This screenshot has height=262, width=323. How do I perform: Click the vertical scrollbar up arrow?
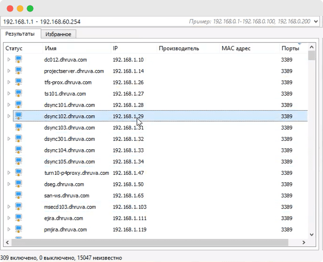coord(311,47)
